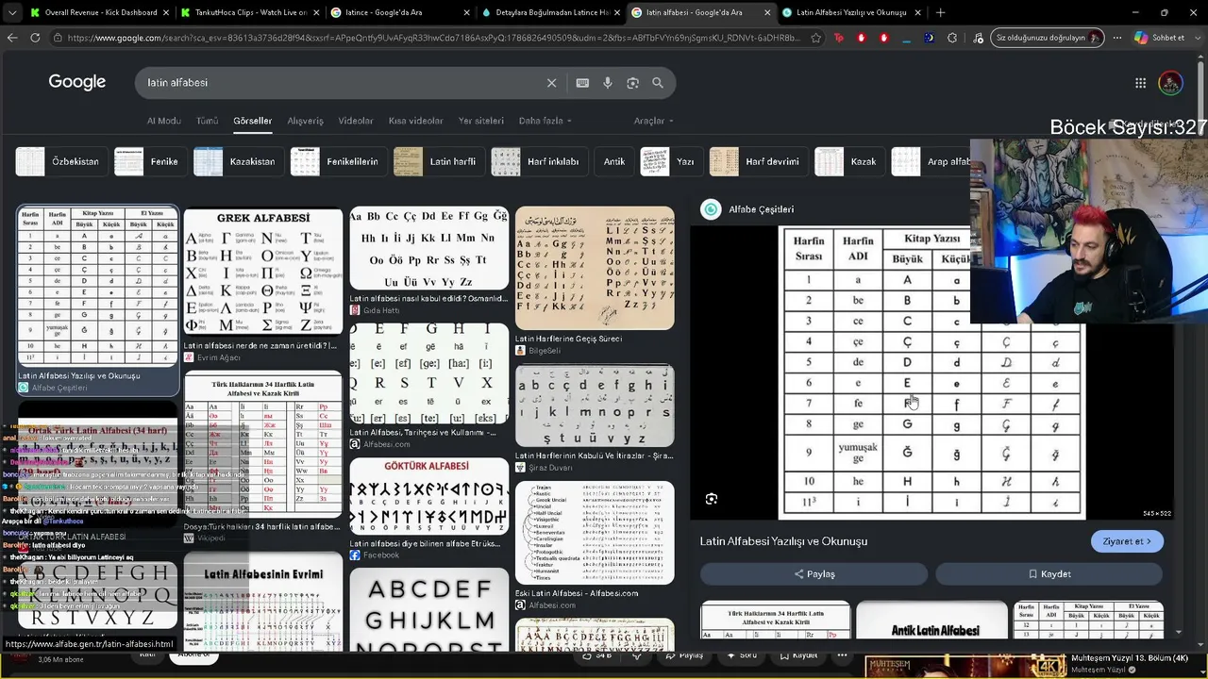
Task: Submit search with the magnifier icon
Action: click(658, 83)
